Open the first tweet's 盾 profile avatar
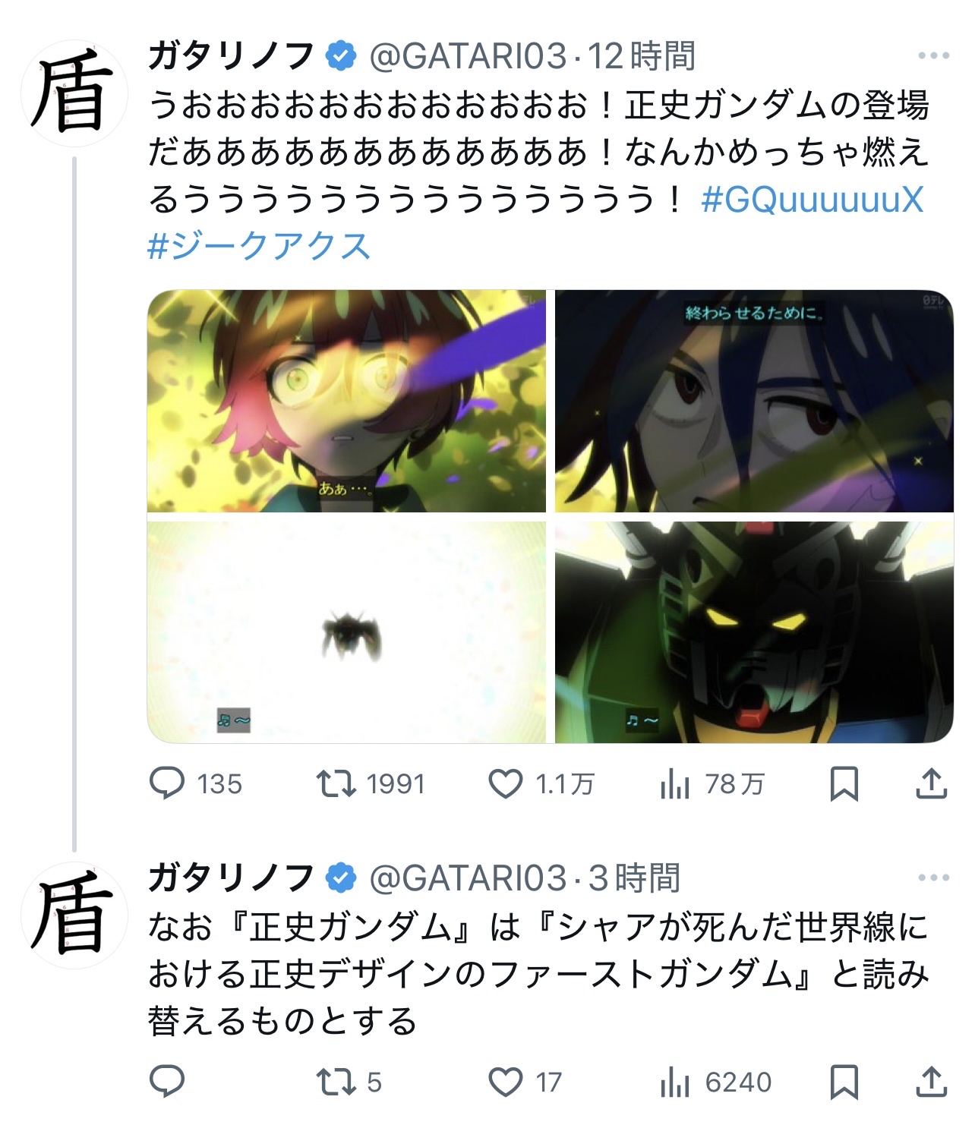Image resolution: width=975 pixels, height=1125 pixels. point(74,93)
